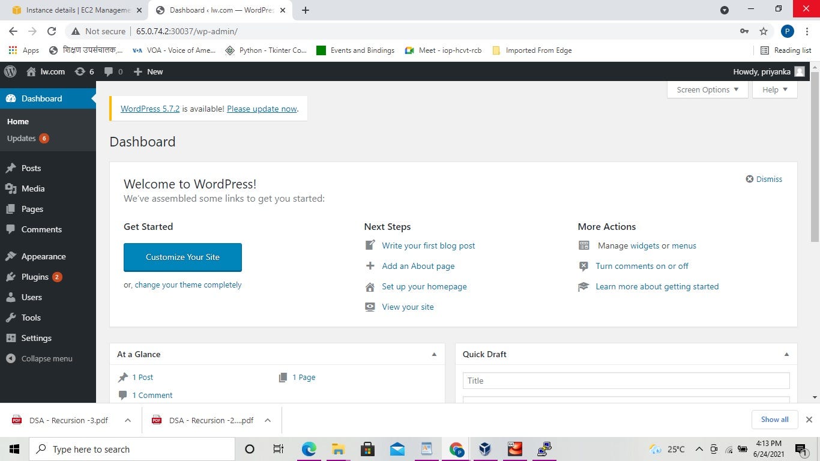The height and width of the screenshot is (461, 820).
Task: Click the New content plus item
Action: click(148, 71)
